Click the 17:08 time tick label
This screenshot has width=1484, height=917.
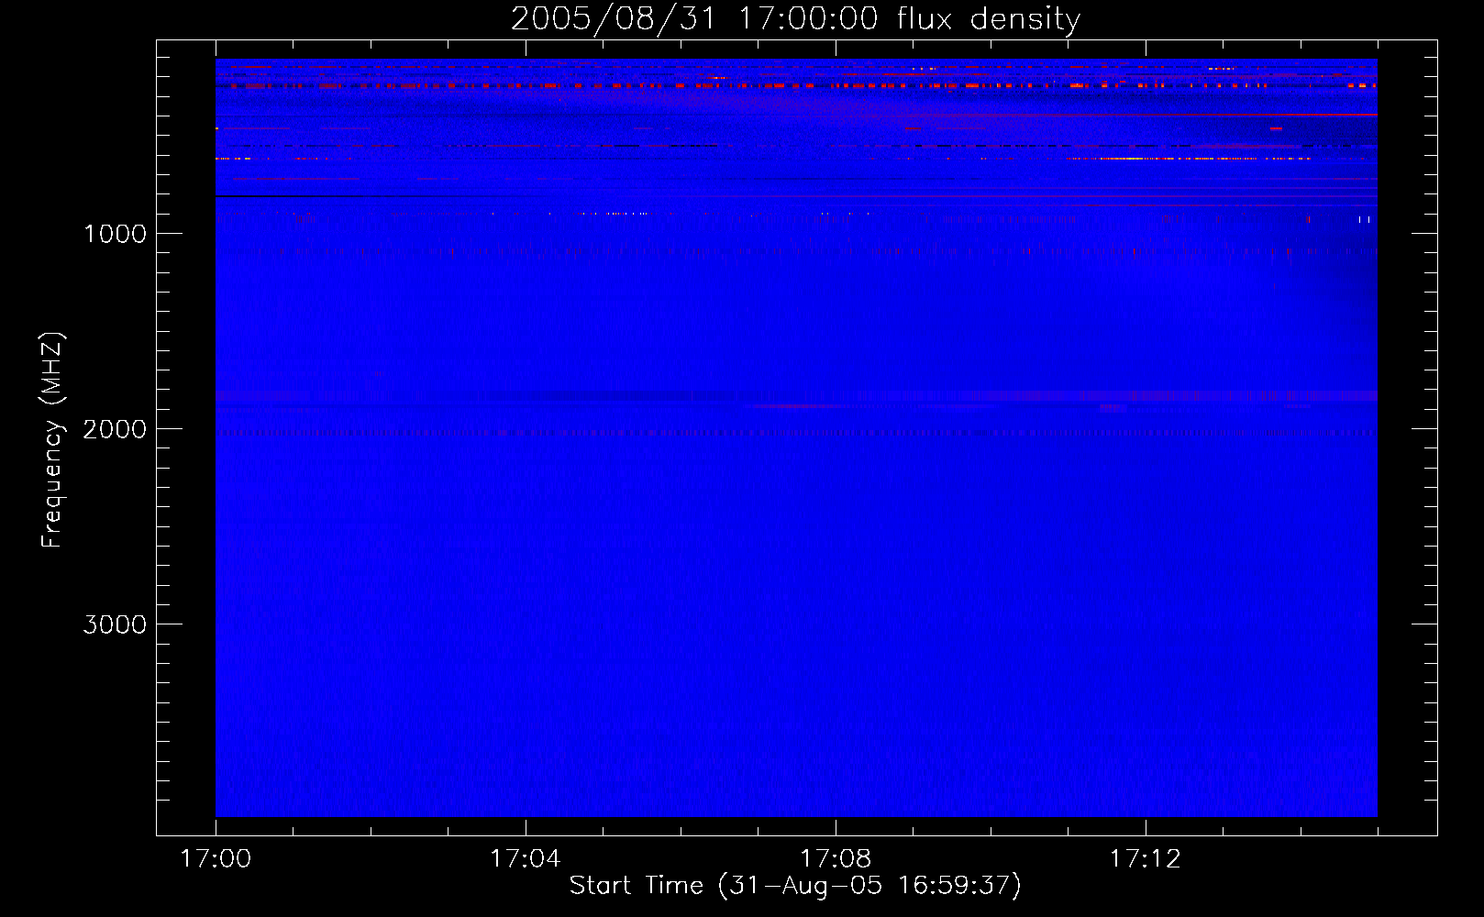[836, 859]
